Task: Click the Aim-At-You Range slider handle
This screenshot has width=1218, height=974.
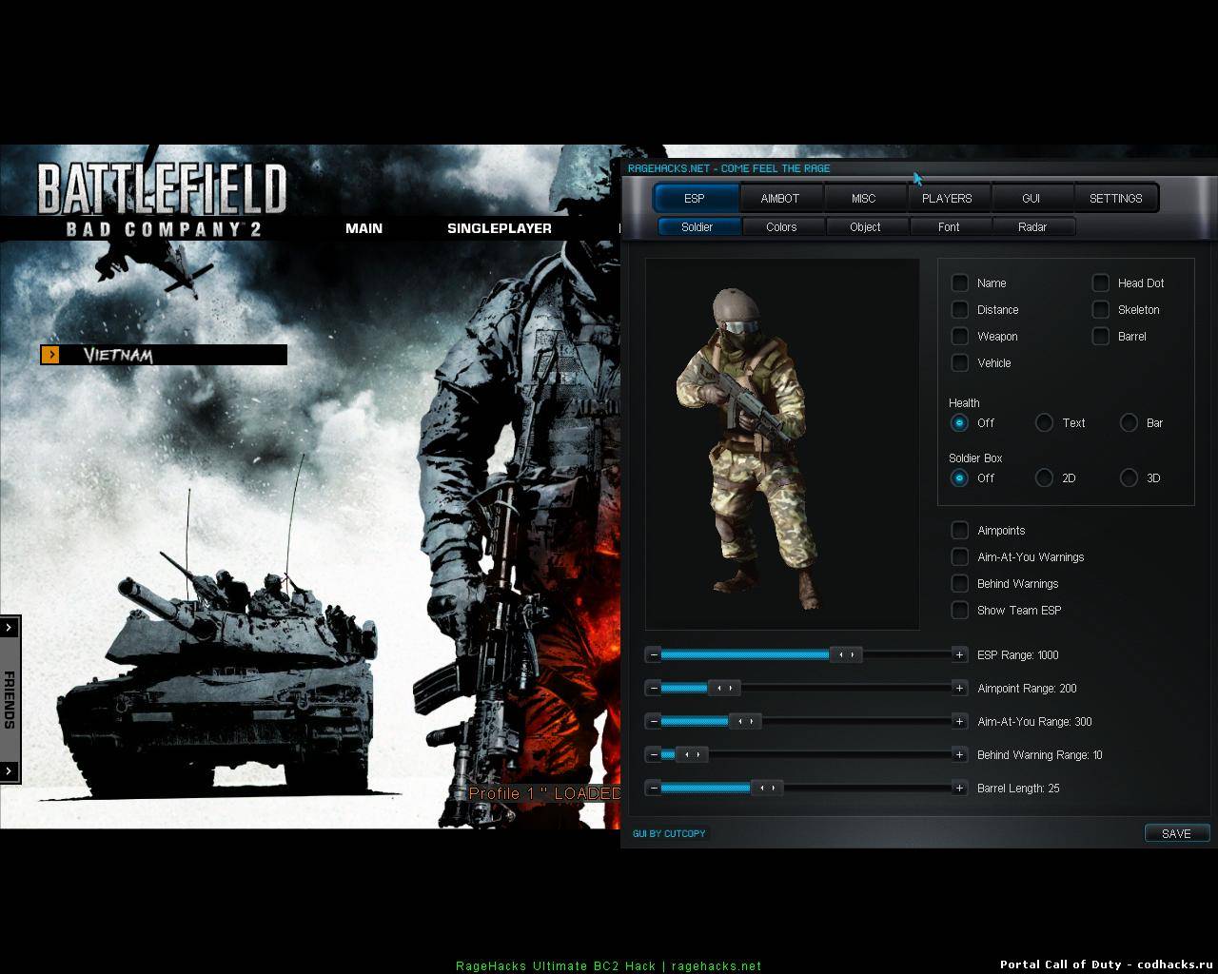Action: 745,721
